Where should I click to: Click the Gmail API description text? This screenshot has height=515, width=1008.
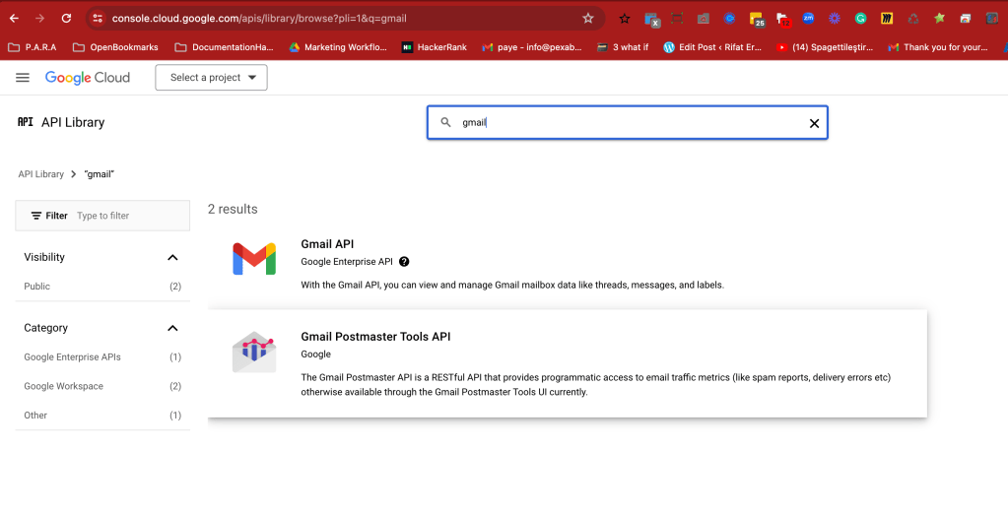click(x=512, y=286)
